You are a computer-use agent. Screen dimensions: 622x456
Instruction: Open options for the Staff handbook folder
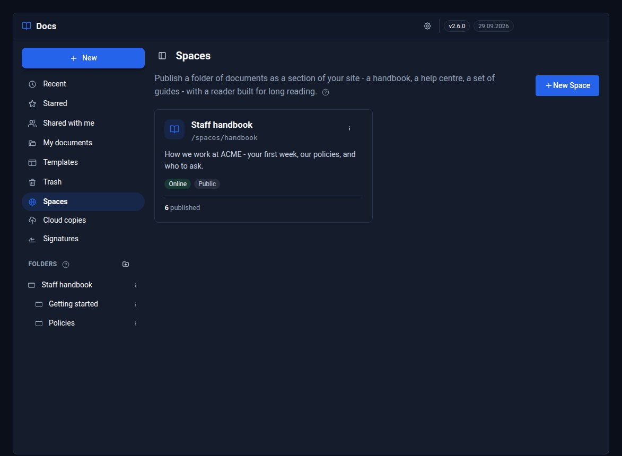pos(136,285)
